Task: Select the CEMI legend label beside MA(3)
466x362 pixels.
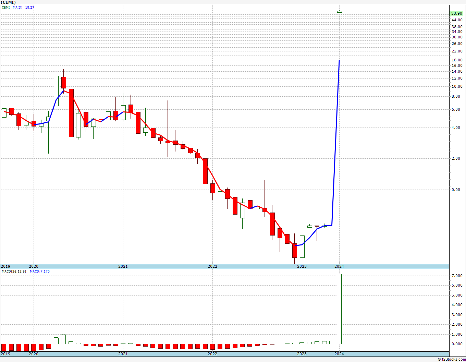Action: [x=6, y=7]
